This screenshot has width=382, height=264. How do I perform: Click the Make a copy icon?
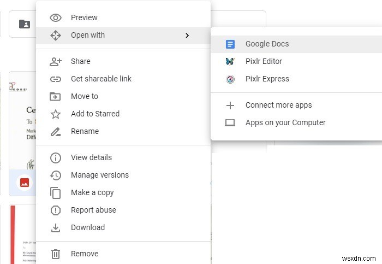click(x=56, y=193)
